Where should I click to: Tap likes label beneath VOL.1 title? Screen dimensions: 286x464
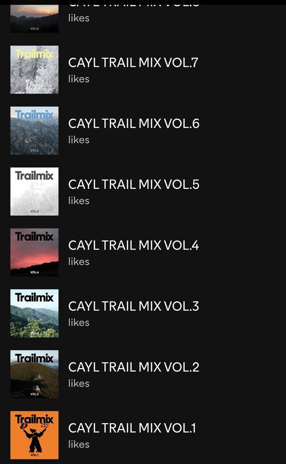coord(79,444)
